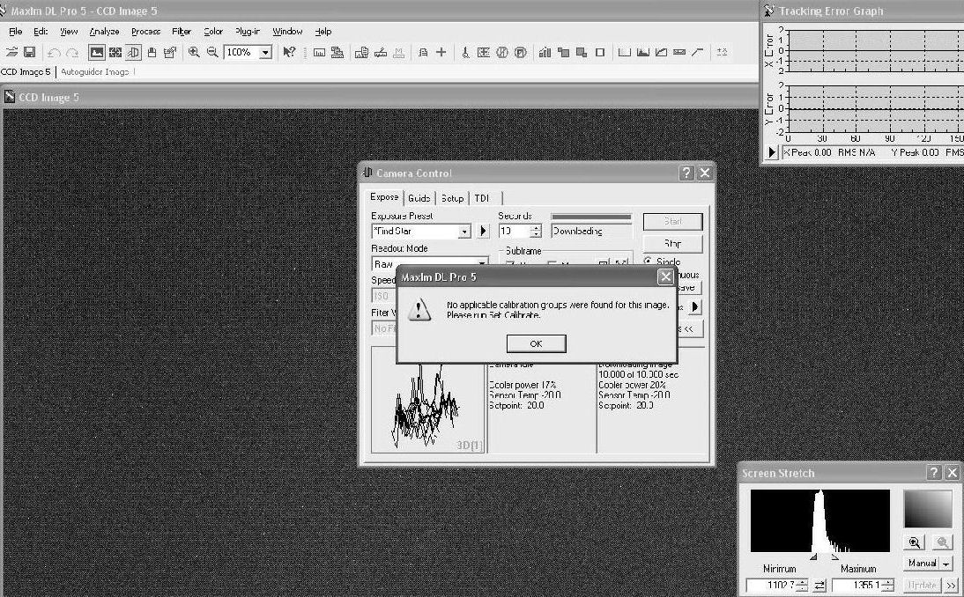This screenshot has width=964, height=597.
Task: Click the Minimum value field in Screen Stretch
Action: pos(772,586)
